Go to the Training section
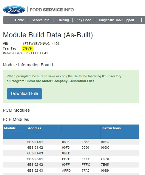Screen dimensions: 145x175 [x=63, y=20]
